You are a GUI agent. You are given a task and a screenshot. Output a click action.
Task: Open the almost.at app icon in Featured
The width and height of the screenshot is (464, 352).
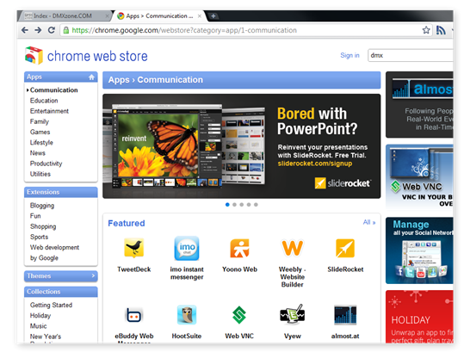click(x=345, y=315)
